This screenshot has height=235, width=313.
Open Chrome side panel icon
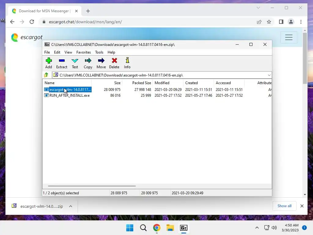pos(281,22)
